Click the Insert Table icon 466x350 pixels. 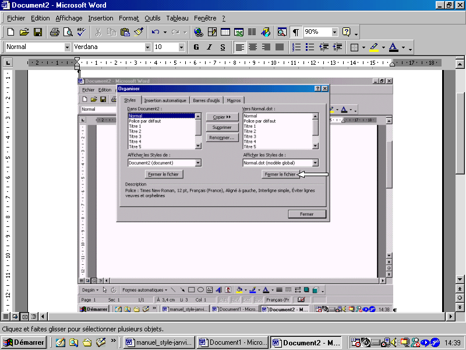pyautogui.click(x=225, y=32)
